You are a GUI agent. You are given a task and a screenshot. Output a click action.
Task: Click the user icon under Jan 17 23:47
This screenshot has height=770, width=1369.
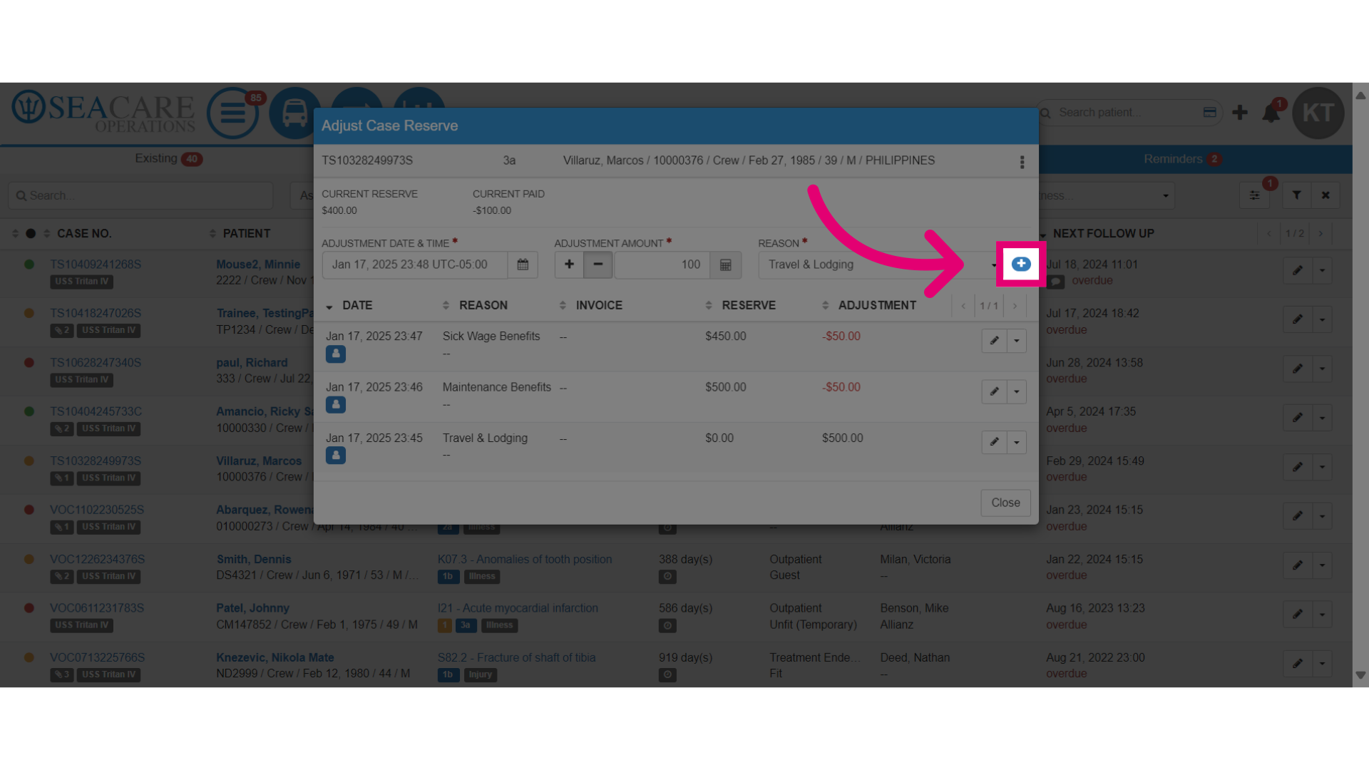click(x=336, y=354)
